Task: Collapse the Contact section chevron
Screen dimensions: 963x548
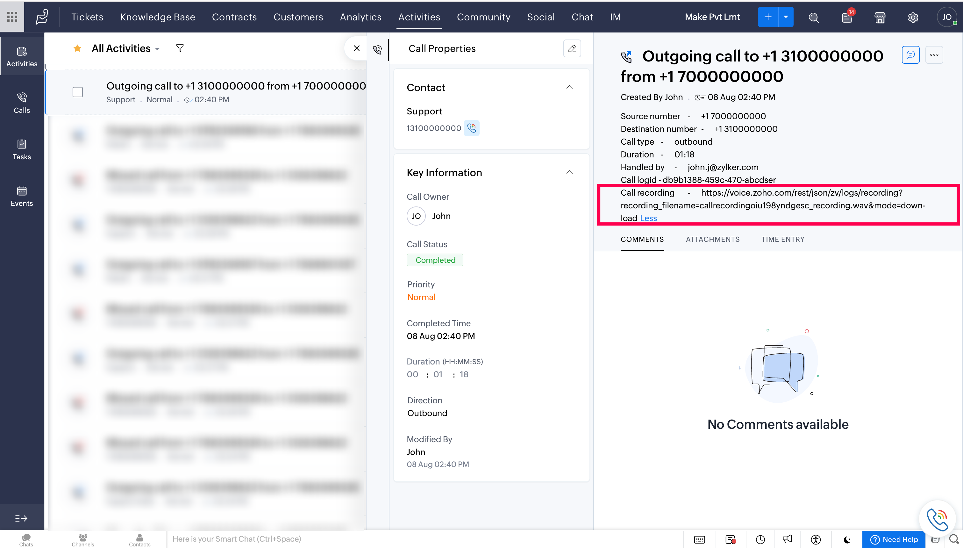Action: pos(569,87)
